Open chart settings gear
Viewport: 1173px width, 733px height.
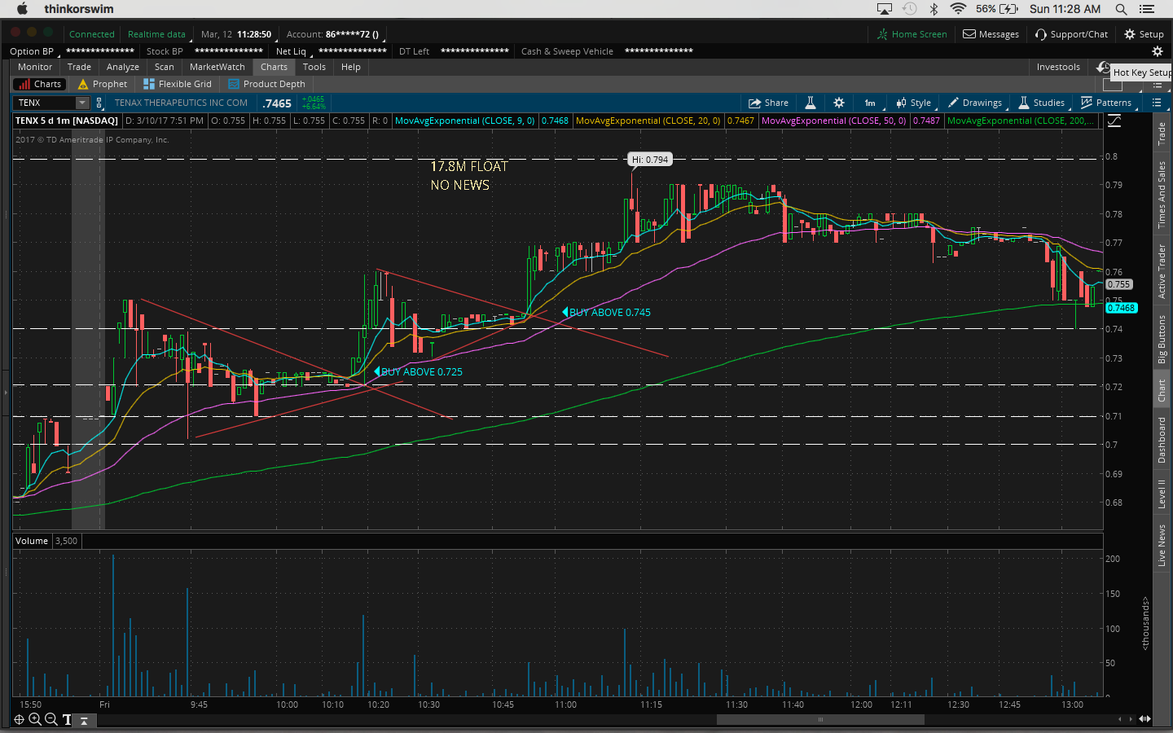[839, 103]
